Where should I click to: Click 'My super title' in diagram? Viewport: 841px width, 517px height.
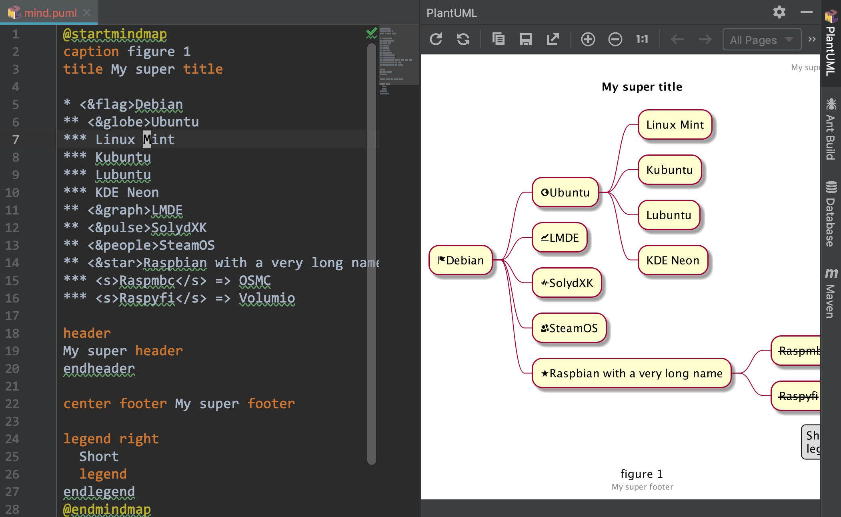coord(642,87)
